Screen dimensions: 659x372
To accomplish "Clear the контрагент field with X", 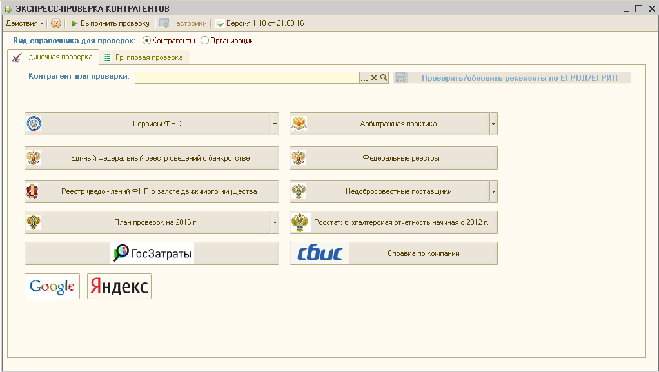I will [373, 78].
